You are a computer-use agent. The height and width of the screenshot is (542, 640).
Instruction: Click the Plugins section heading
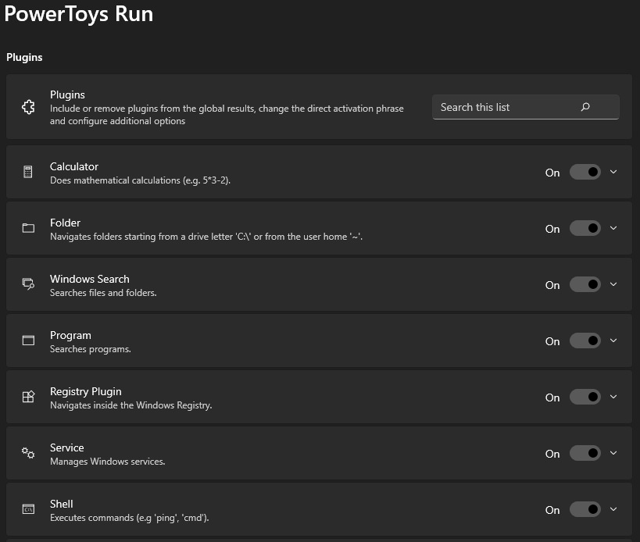click(24, 57)
